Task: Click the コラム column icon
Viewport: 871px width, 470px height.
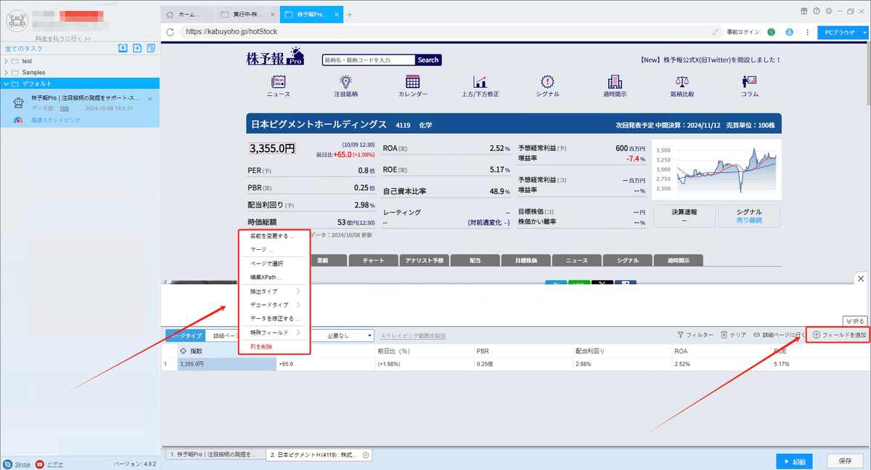Action: 750,81
